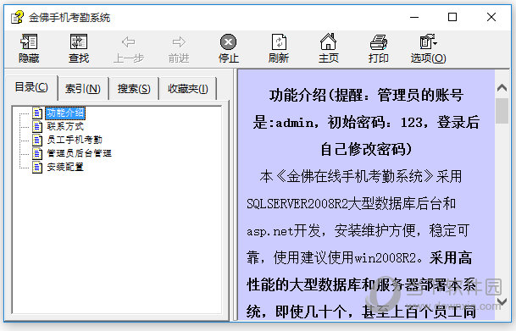Close the 金佛手机考勤系统 window
This screenshot has height=331, width=516.
491,17
